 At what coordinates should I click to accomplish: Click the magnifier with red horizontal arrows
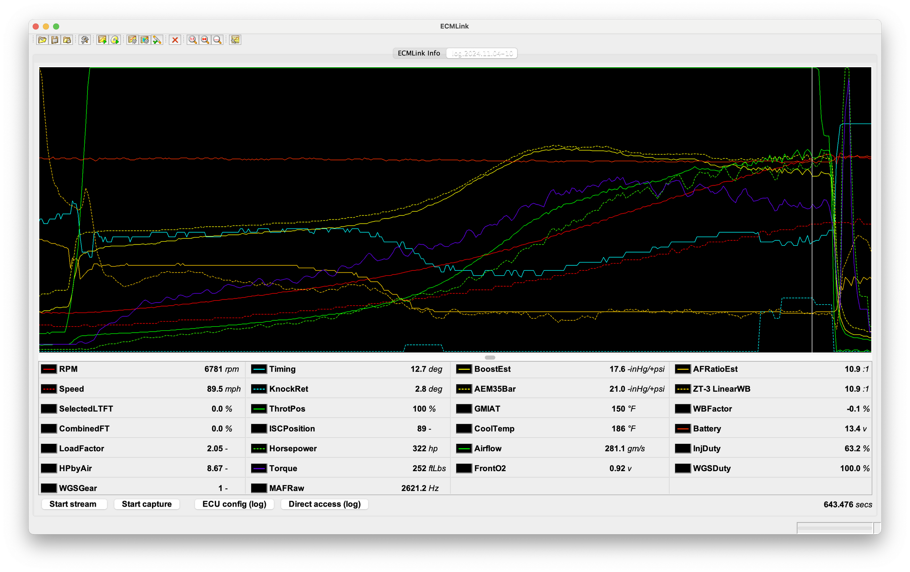point(205,40)
